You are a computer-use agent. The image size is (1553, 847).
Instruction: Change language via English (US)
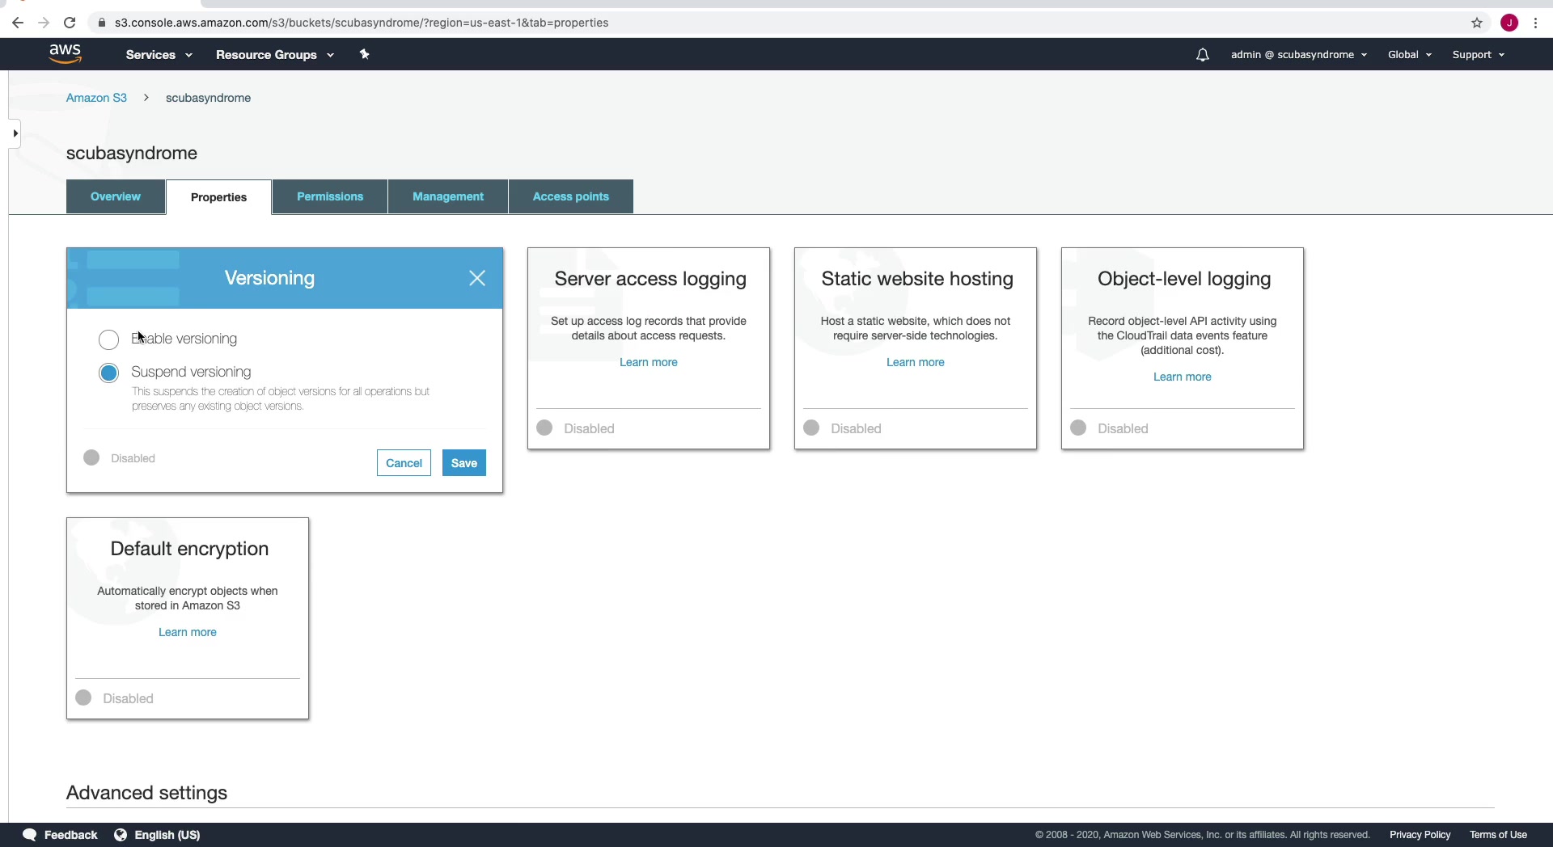point(167,835)
